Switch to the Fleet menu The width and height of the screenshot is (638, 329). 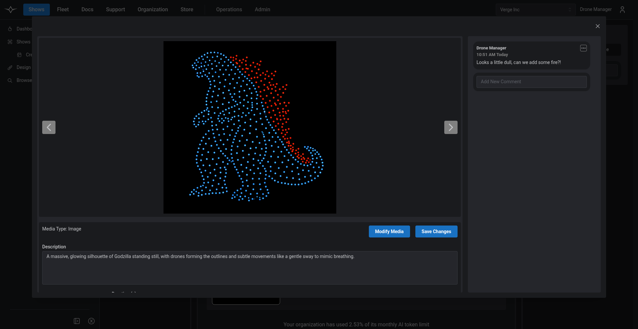(x=63, y=10)
